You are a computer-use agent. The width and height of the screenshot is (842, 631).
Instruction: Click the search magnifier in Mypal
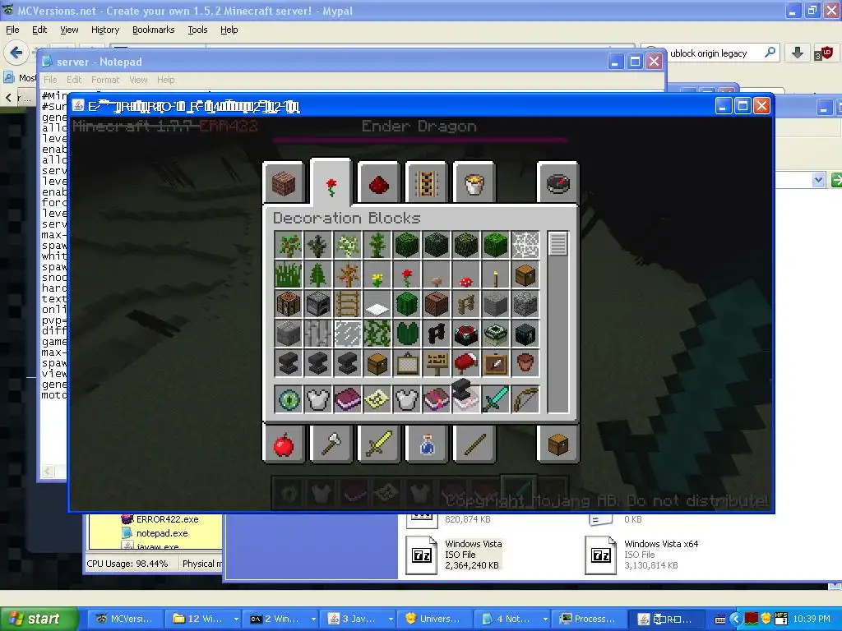tap(770, 53)
